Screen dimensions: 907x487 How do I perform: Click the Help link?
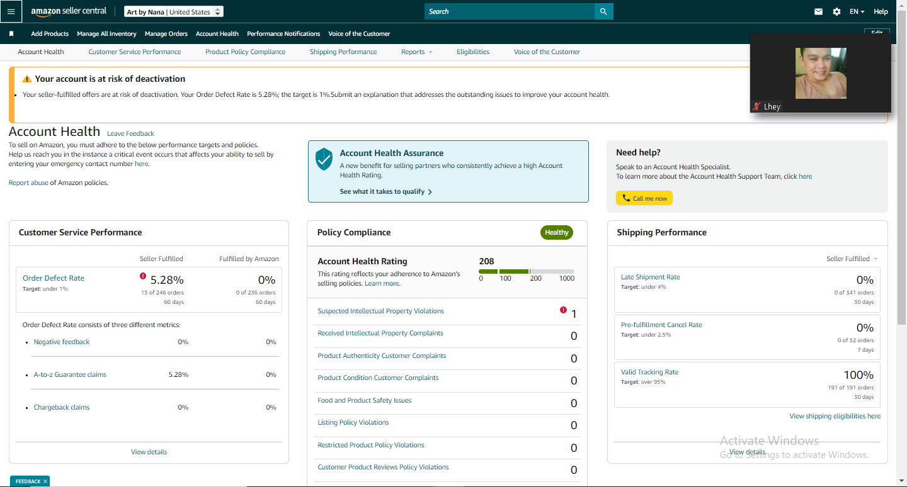pos(881,11)
